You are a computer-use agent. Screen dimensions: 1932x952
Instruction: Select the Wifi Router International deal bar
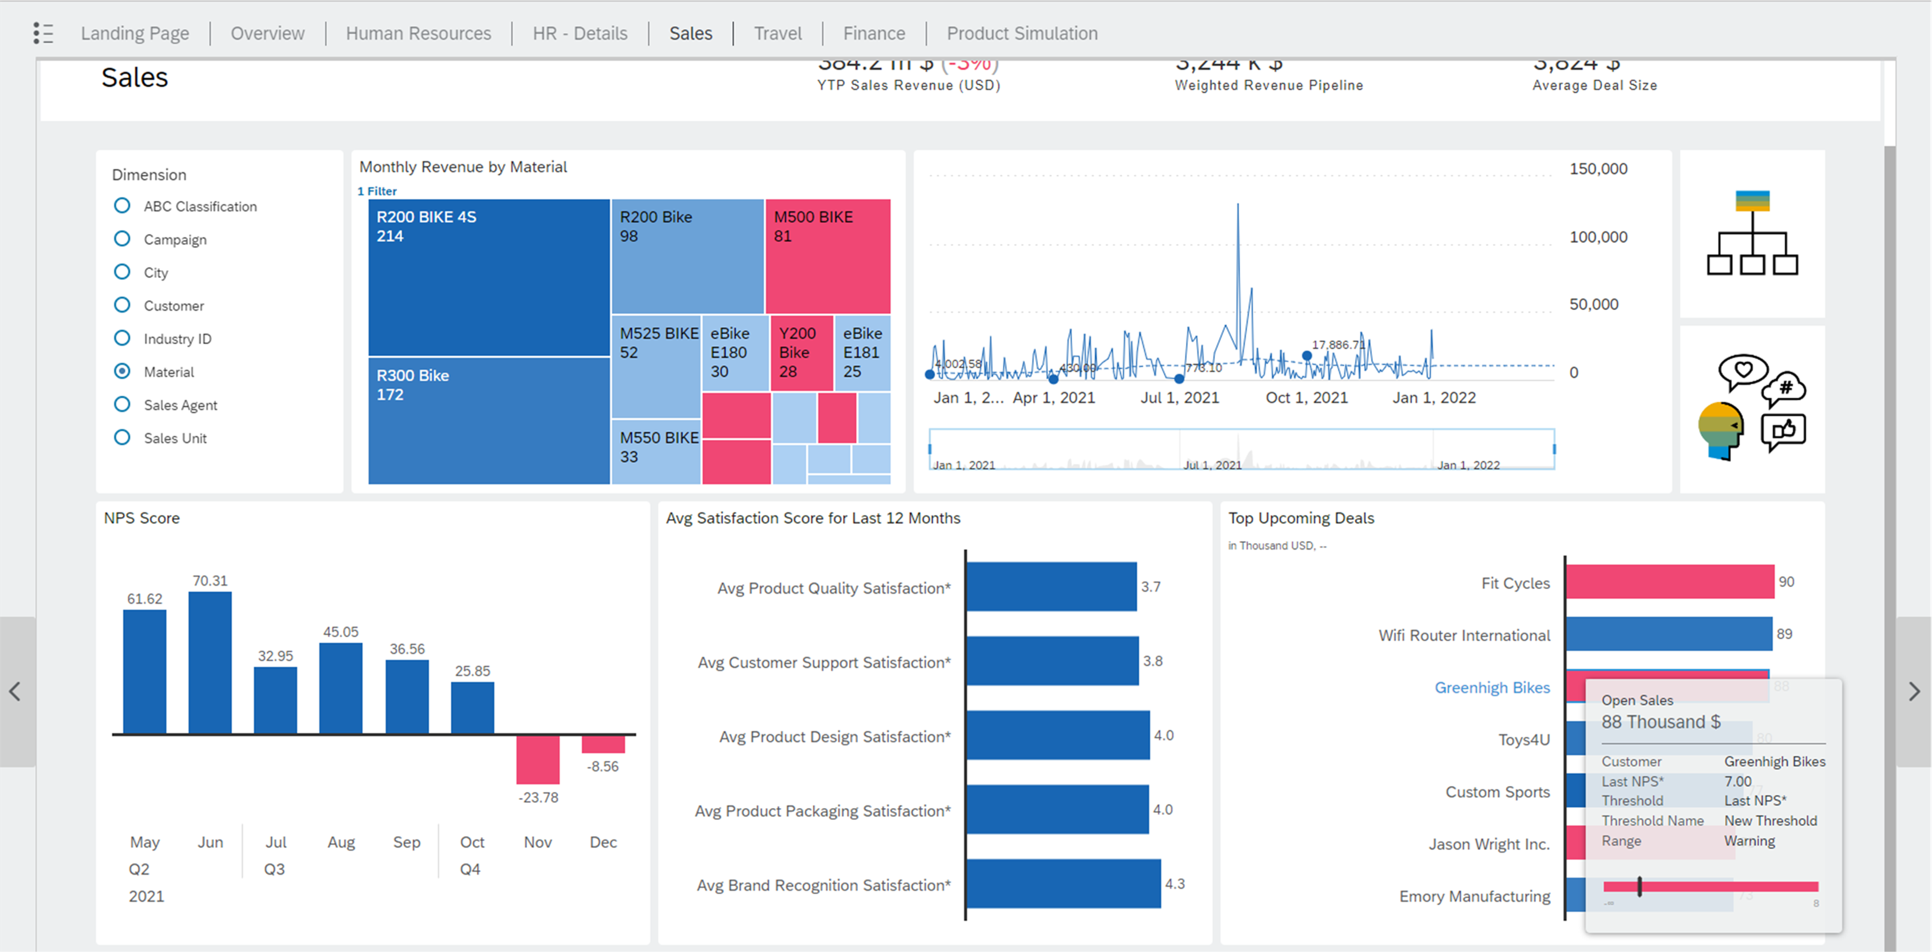[1669, 634]
